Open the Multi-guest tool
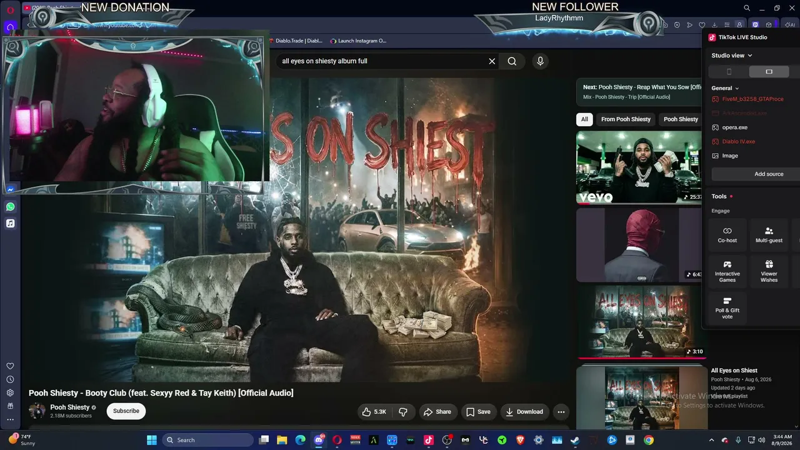 [x=769, y=235]
